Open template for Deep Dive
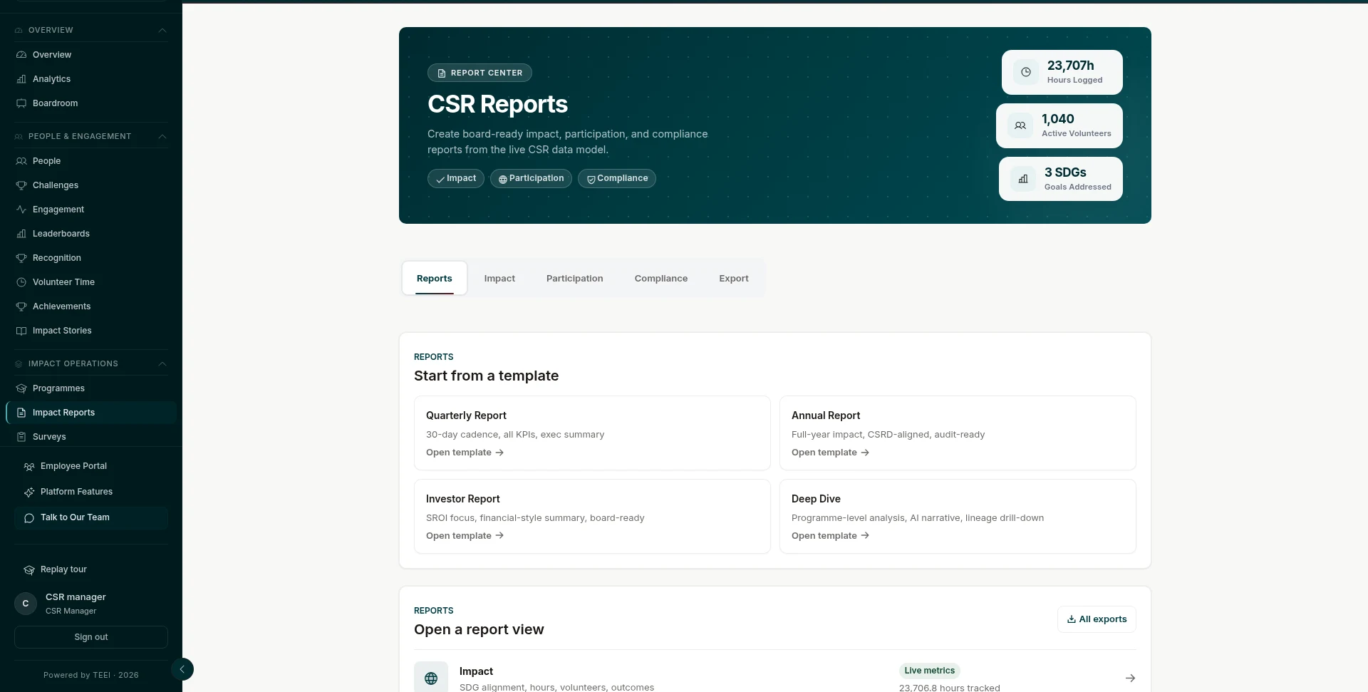 pyautogui.click(x=831, y=536)
